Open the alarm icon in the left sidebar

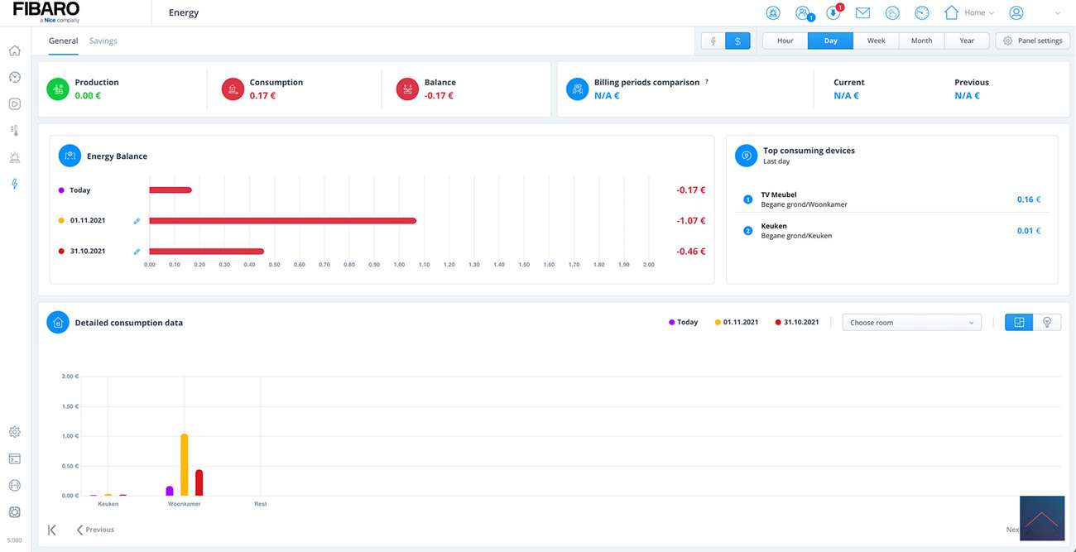[14, 157]
